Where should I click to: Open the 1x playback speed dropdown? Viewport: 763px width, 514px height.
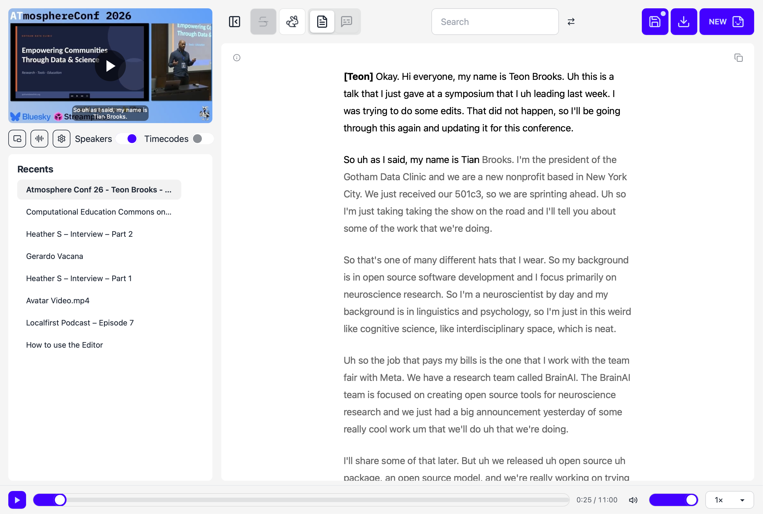coord(729,500)
